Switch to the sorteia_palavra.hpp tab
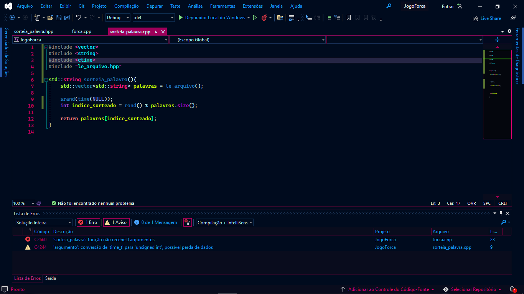Image resolution: width=524 pixels, height=294 pixels. click(x=34, y=32)
